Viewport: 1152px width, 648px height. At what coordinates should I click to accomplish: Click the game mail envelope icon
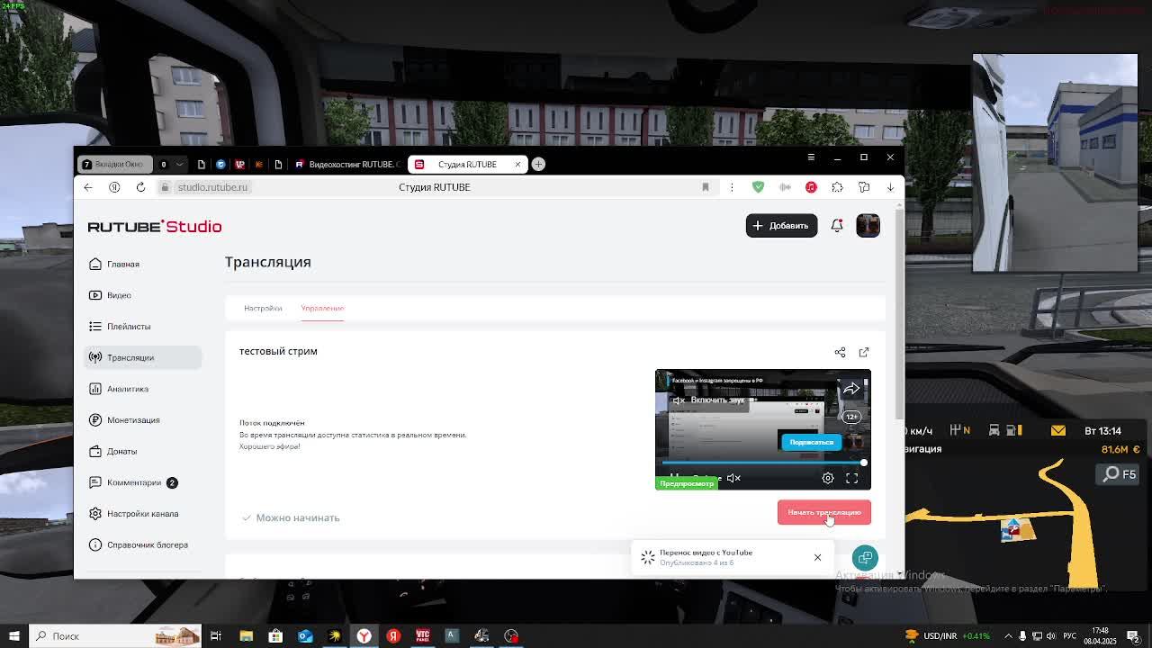click(1057, 430)
